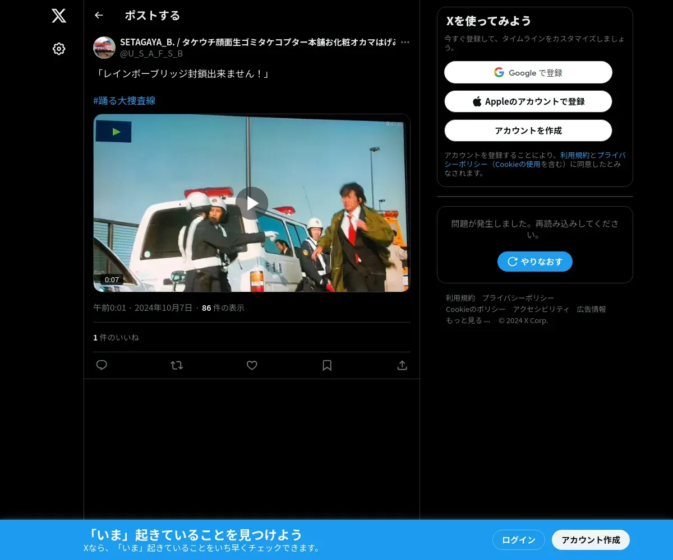Open the X logo home link
Image resolution: width=673 pixels, height=560 pixels.
[x=59, y=16]
